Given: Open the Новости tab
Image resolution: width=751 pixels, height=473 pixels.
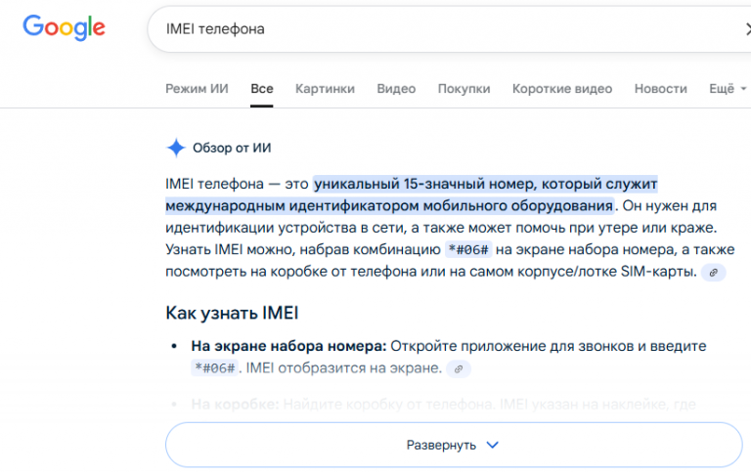Looking at the screenshot, I should tap(660, 88).
